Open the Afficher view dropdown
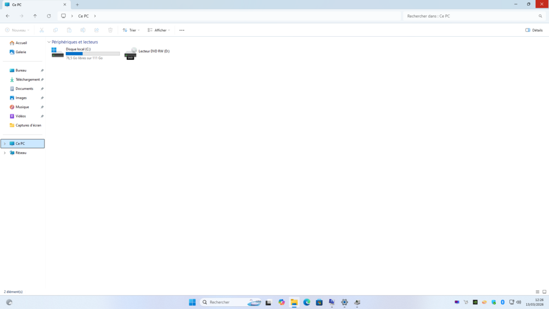Screen dimensions: 549x309 point(159,30)
